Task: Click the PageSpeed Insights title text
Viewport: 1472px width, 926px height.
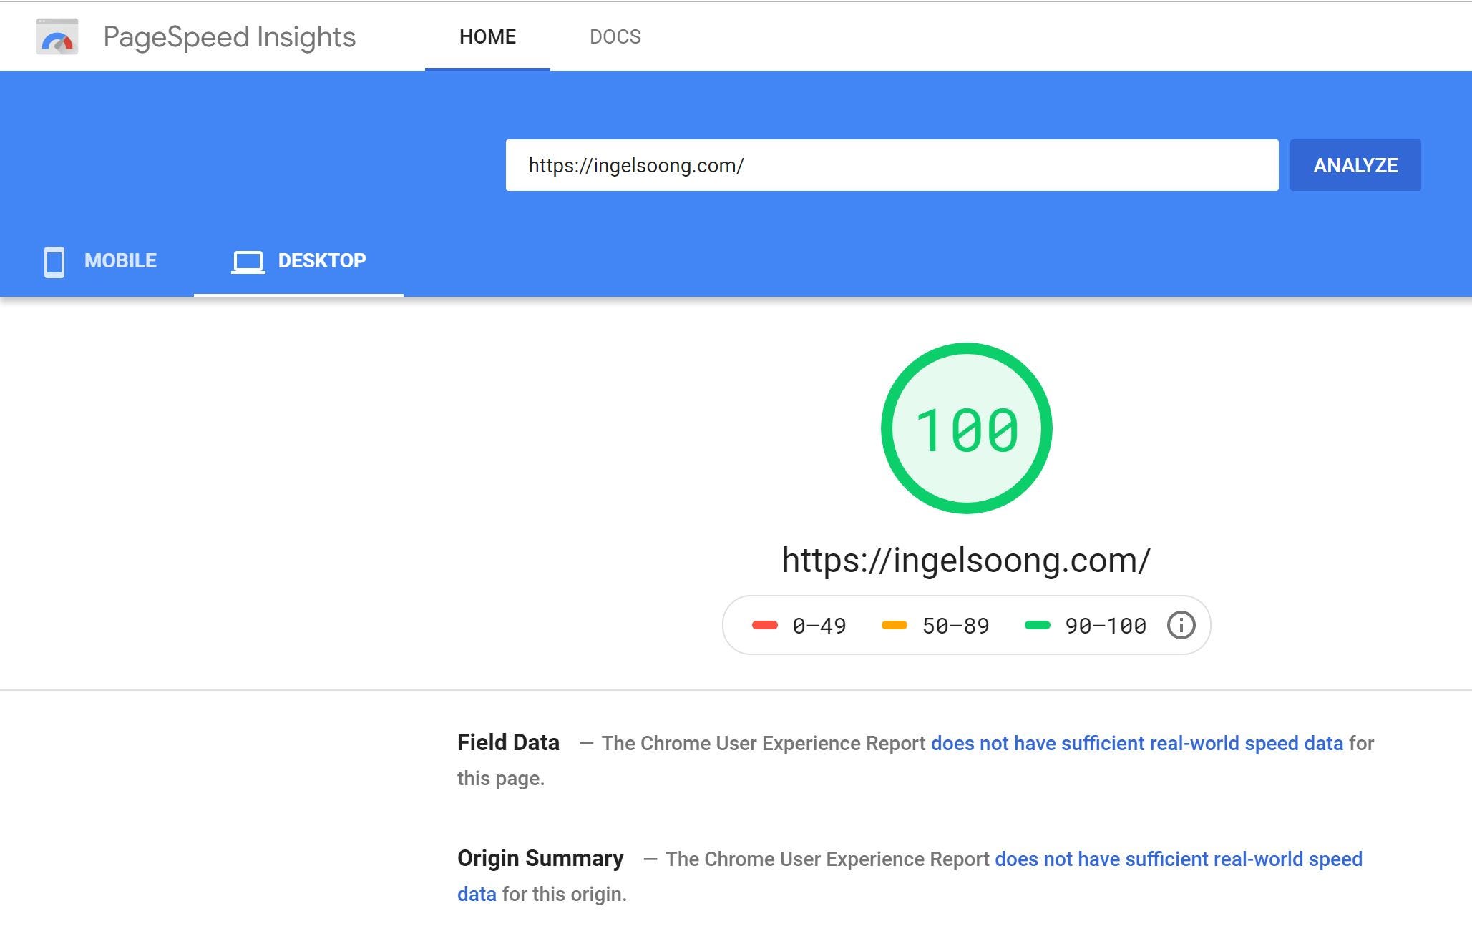Action: click(x=229, y=37)
